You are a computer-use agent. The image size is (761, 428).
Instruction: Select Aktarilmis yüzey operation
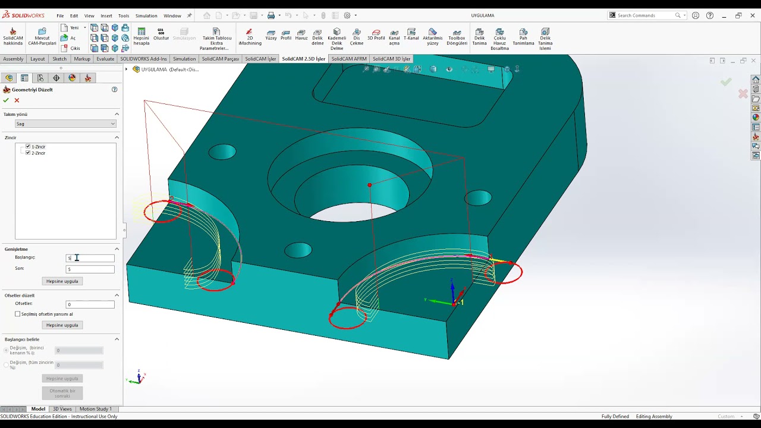(432, 37)
